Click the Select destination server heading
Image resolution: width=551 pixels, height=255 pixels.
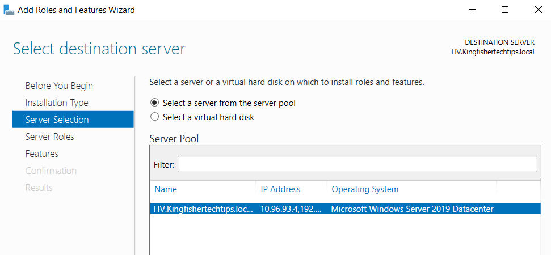(x=99, y=49)
